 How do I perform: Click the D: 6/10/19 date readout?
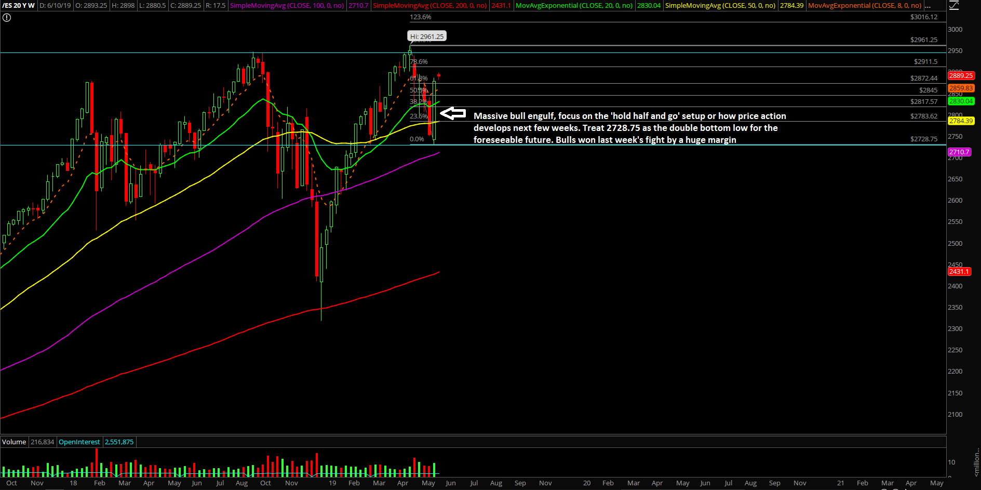coord(55,6)
